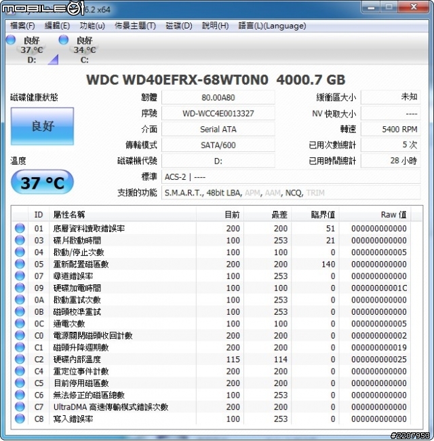Close the CrystalDiskInfo window

coord(414,7)
